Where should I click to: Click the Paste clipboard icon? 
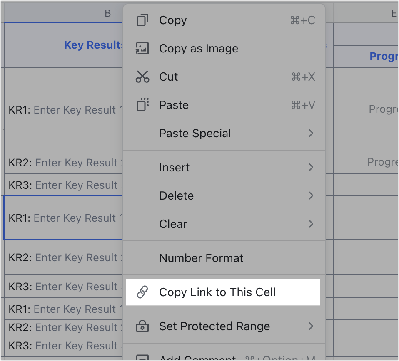coord(143,105)
